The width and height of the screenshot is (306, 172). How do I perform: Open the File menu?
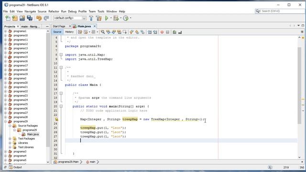point(5,11)
